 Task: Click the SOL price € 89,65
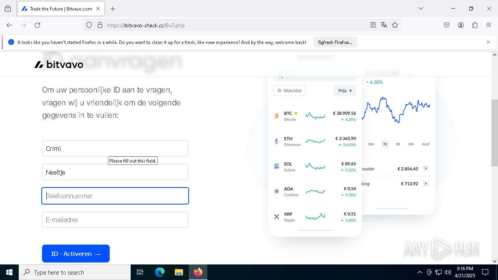point(349,164)
